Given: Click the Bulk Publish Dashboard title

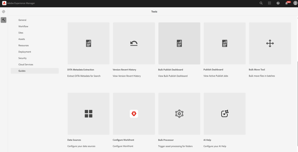Looking at the screenshot, I should tap(171, 70).
